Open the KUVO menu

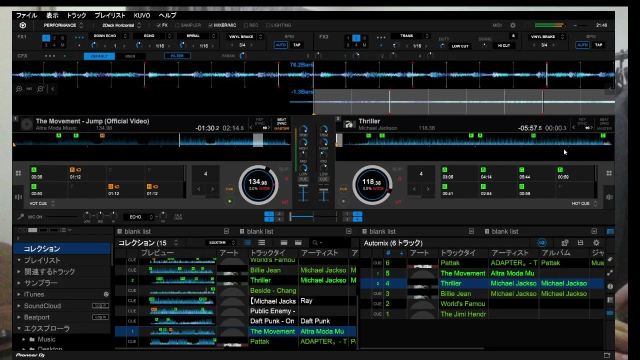(x=142, y=15)
